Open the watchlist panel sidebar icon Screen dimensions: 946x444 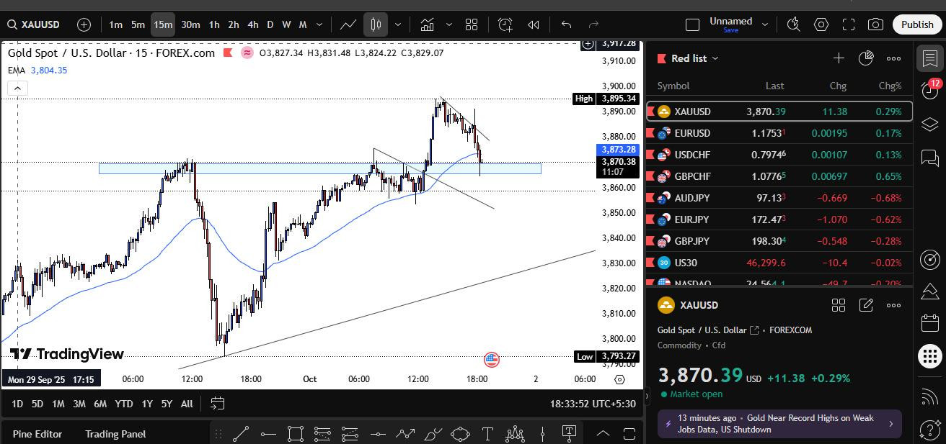[930, 58]
